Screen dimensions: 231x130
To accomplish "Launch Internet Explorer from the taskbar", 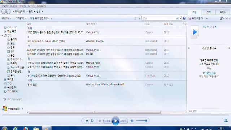I will 15,128.
